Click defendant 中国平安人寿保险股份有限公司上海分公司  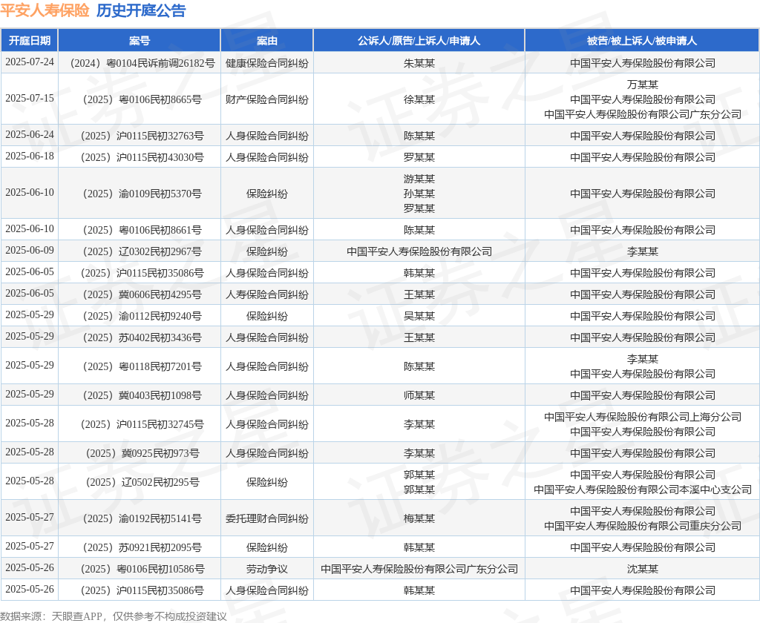[x=643, y=417]
